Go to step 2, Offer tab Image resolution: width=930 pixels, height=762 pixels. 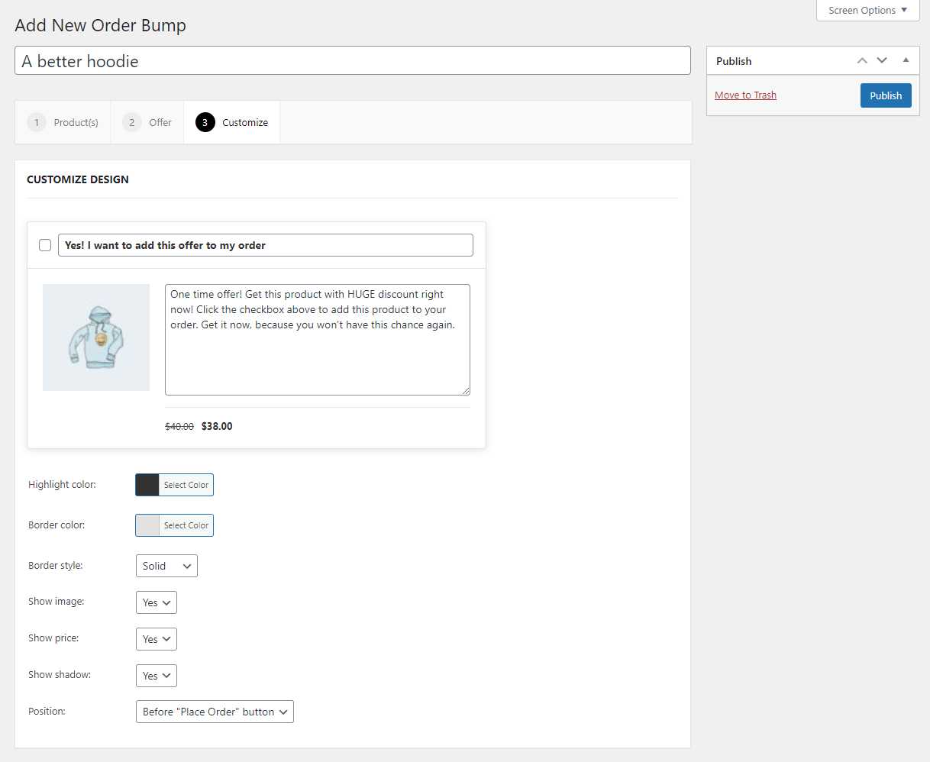tap(147, 122)
